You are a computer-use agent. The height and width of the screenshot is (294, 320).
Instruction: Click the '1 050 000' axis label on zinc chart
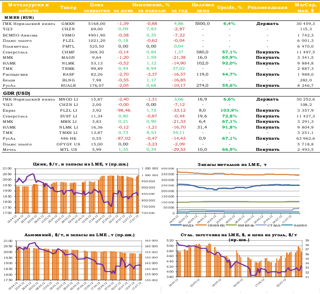click(x=150, y=169)
